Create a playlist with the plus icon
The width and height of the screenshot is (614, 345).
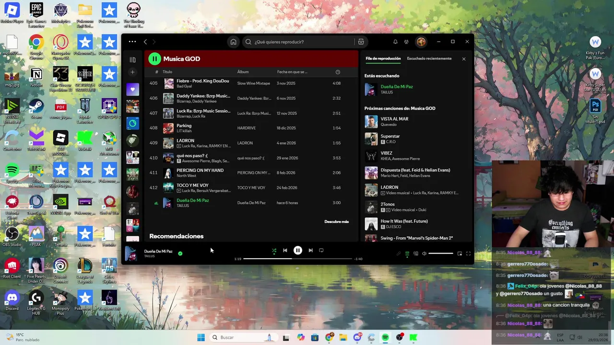(x=132, y=72)
